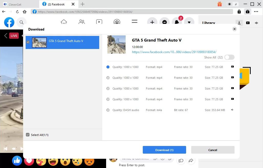
Task: Open a new browser tab
Action: tap(82, 4)
